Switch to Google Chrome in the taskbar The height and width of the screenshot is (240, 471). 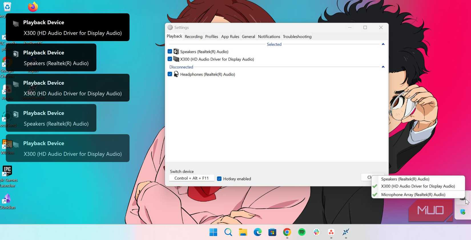pyautogui.click(x=287, y=232)
